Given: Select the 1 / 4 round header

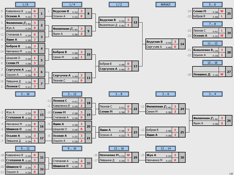Looking at the screenshot, I should [x=72, y=5].
